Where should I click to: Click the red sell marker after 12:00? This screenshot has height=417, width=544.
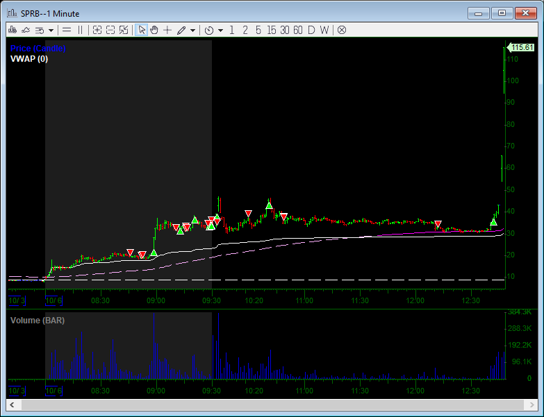pos(438,224)
